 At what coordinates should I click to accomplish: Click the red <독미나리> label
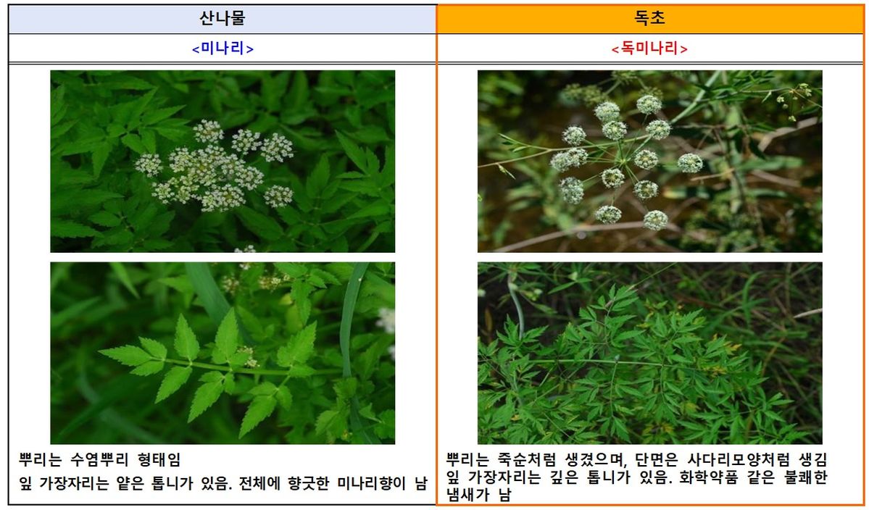[649, 49]
